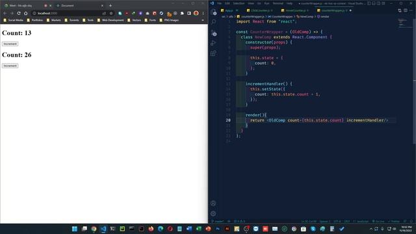Open Manage gear icon in VS Code

(213, 214)
